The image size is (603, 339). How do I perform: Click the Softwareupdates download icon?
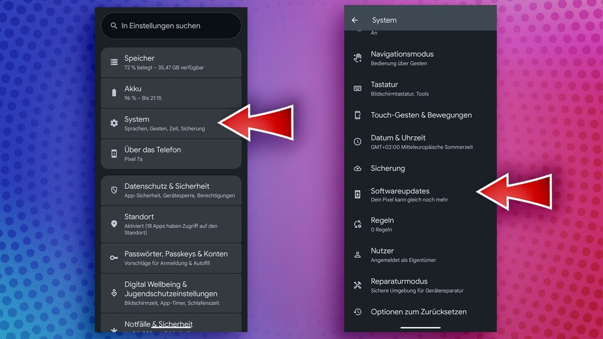coord(357,195)
